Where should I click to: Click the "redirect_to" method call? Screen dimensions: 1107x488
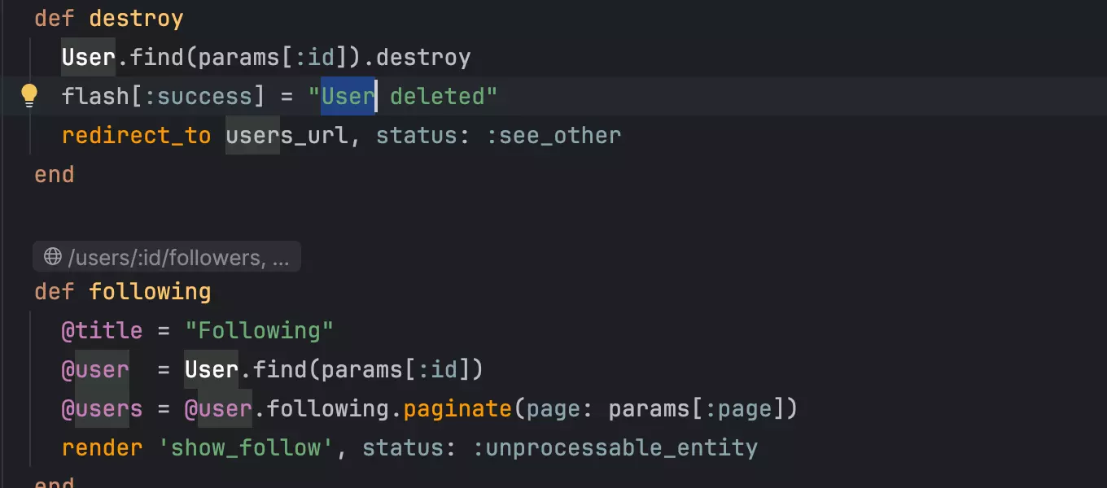point(136,136)
